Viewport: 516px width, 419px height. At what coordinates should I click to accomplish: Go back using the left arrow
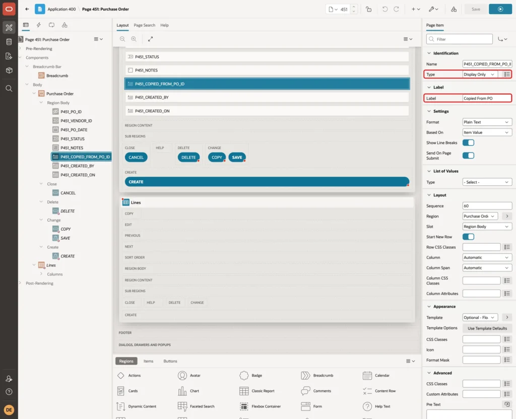click(27, 9)
